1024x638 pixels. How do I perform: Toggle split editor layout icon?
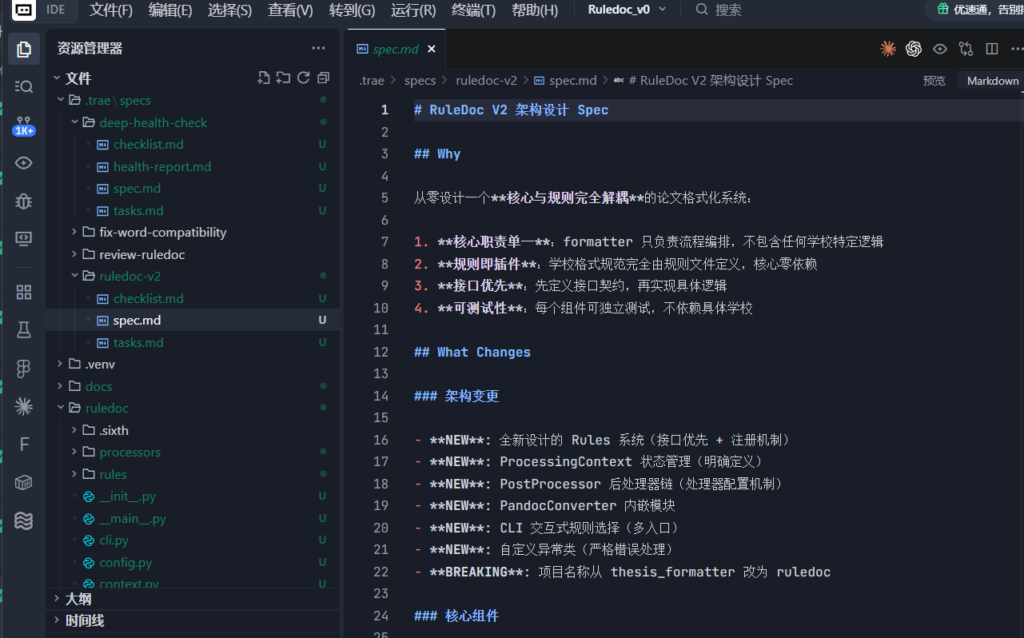pyautogui.click(x=992, y=49)
